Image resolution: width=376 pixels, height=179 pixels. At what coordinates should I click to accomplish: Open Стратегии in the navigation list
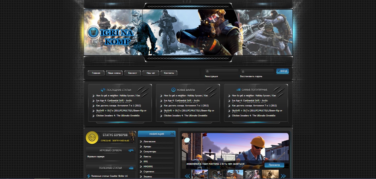(x=149, y=171)
